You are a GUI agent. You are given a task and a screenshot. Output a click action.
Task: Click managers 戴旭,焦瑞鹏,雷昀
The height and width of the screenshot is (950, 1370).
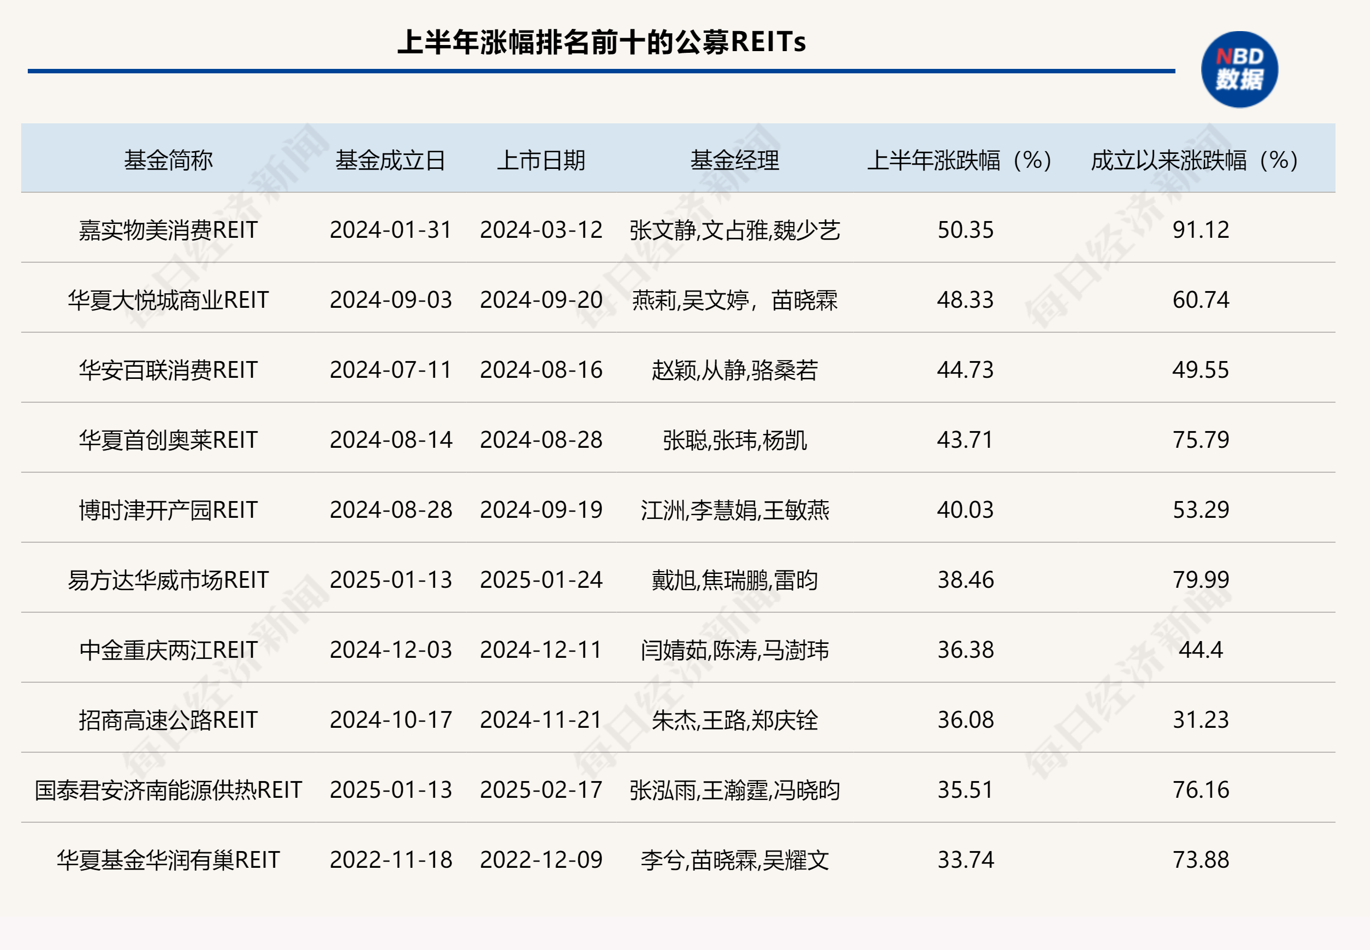[x=734, y=580]
